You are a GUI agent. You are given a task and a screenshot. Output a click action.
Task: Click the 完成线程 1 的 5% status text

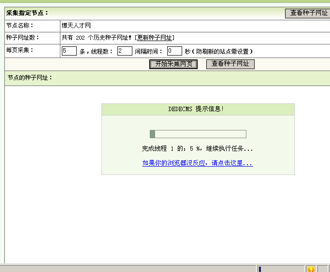click(197, 149)
